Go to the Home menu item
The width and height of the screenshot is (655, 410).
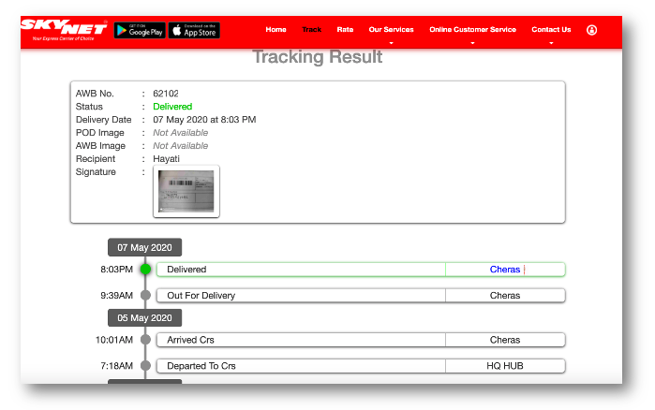[x=275, y=30]
